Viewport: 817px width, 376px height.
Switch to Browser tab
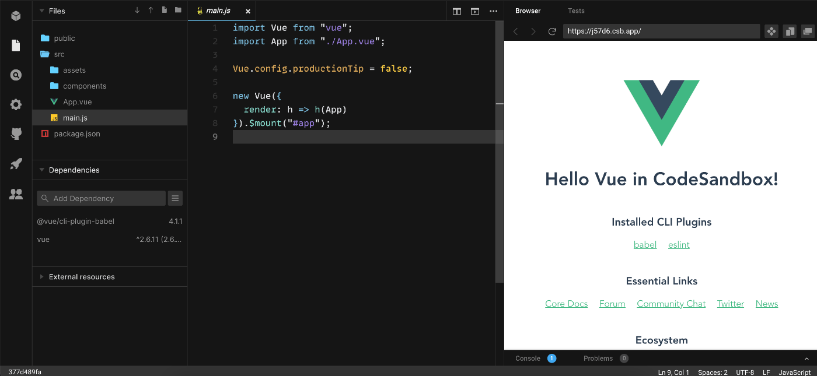coord(528,10)
